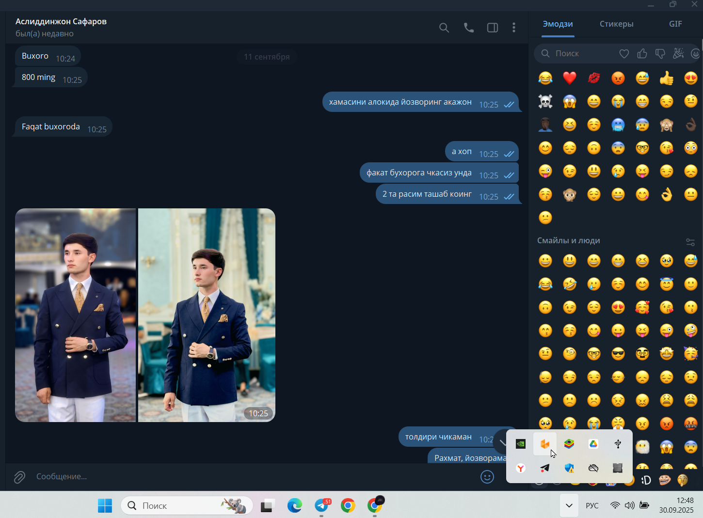Start a voice call with the phone icon
This screenshot has width=703, height=518.
click(468, 28)
